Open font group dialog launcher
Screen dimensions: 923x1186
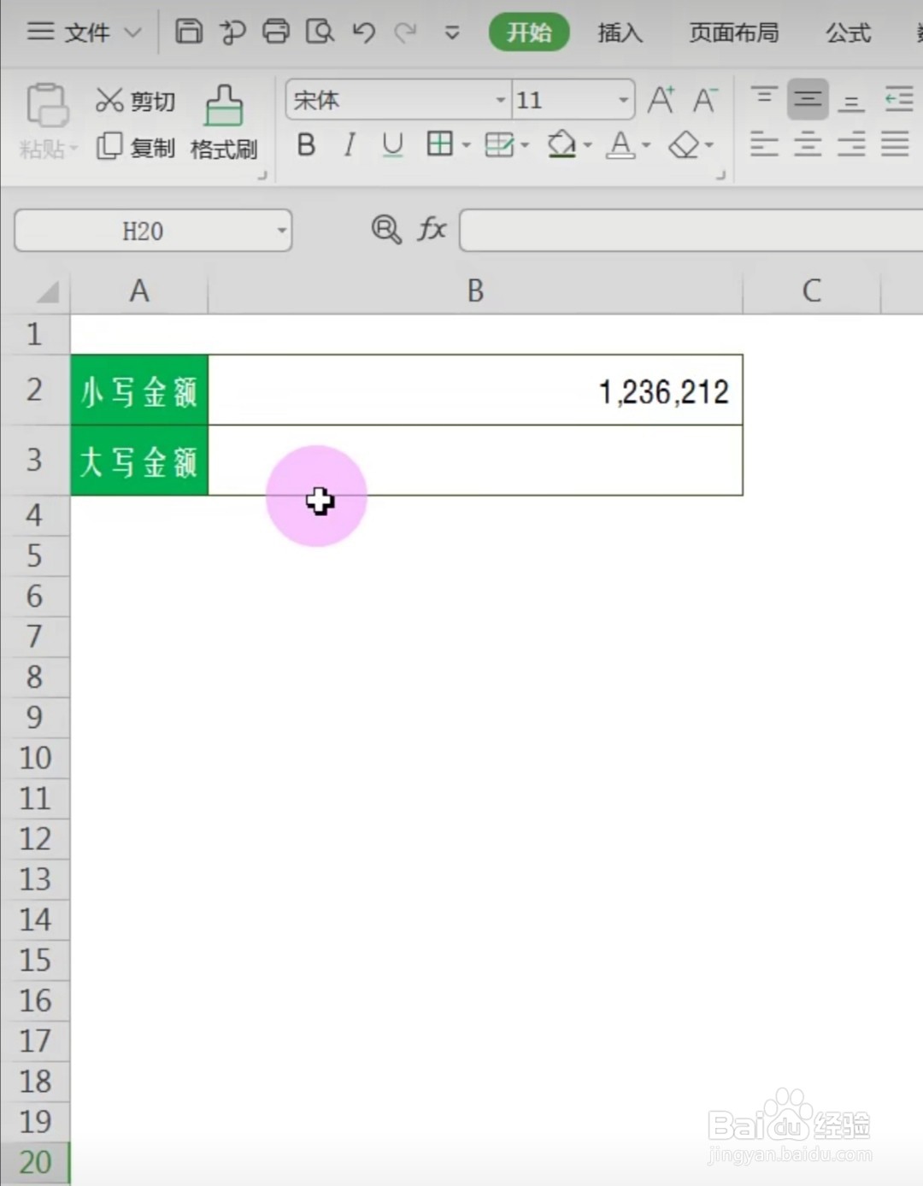[720, 175]
